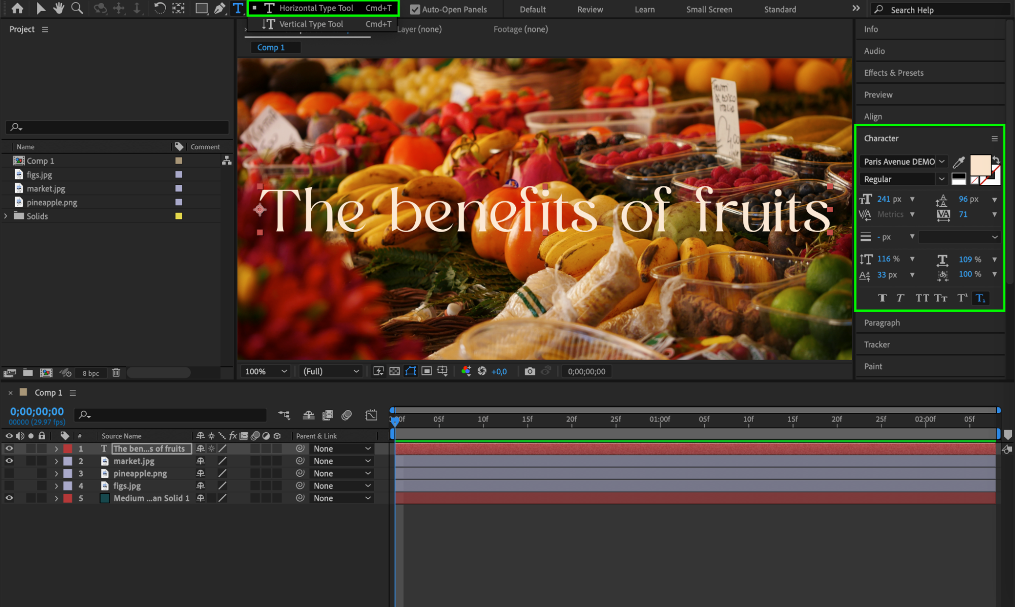Select the Zoom magnifier tool
This screenshot has width=1015, height=607.
coord(77,8)
